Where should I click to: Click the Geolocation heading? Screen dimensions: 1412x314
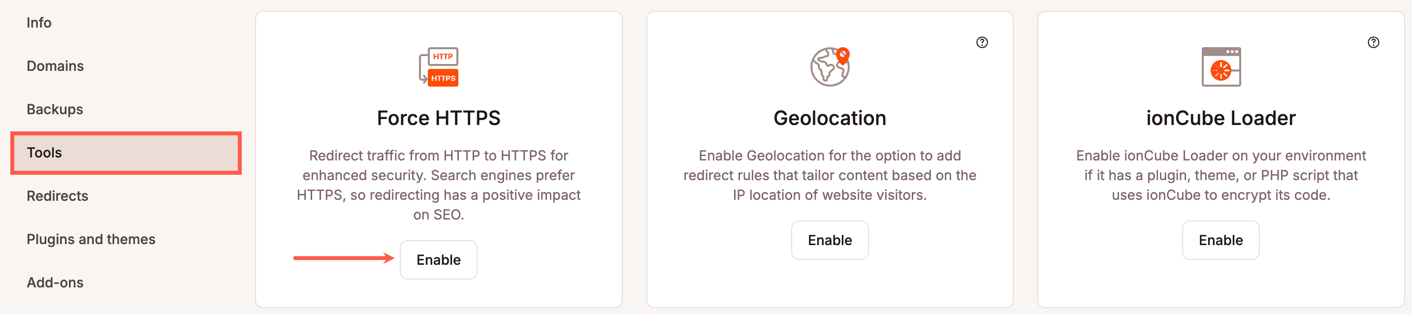pos(830,118)
